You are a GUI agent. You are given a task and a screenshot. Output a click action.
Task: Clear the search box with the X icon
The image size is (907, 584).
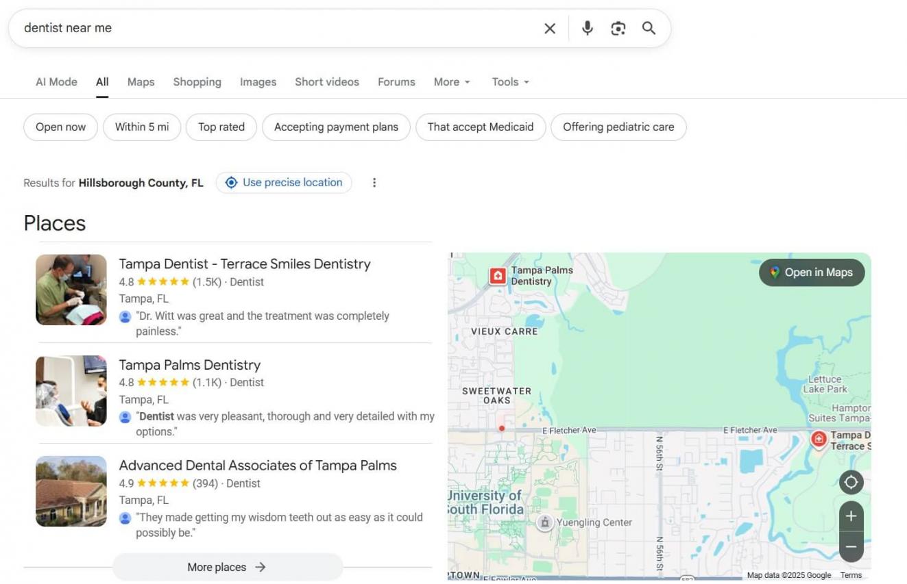pos(550,28)
